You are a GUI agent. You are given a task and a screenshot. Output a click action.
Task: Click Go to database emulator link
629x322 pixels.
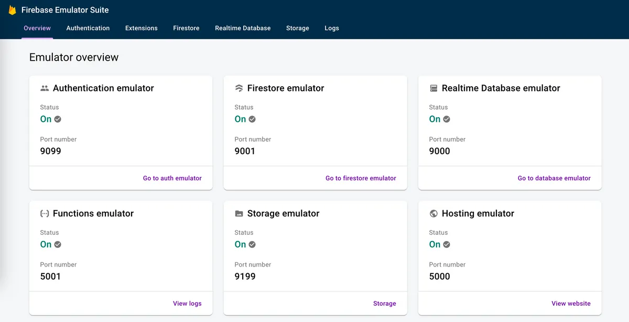(554, 178)
